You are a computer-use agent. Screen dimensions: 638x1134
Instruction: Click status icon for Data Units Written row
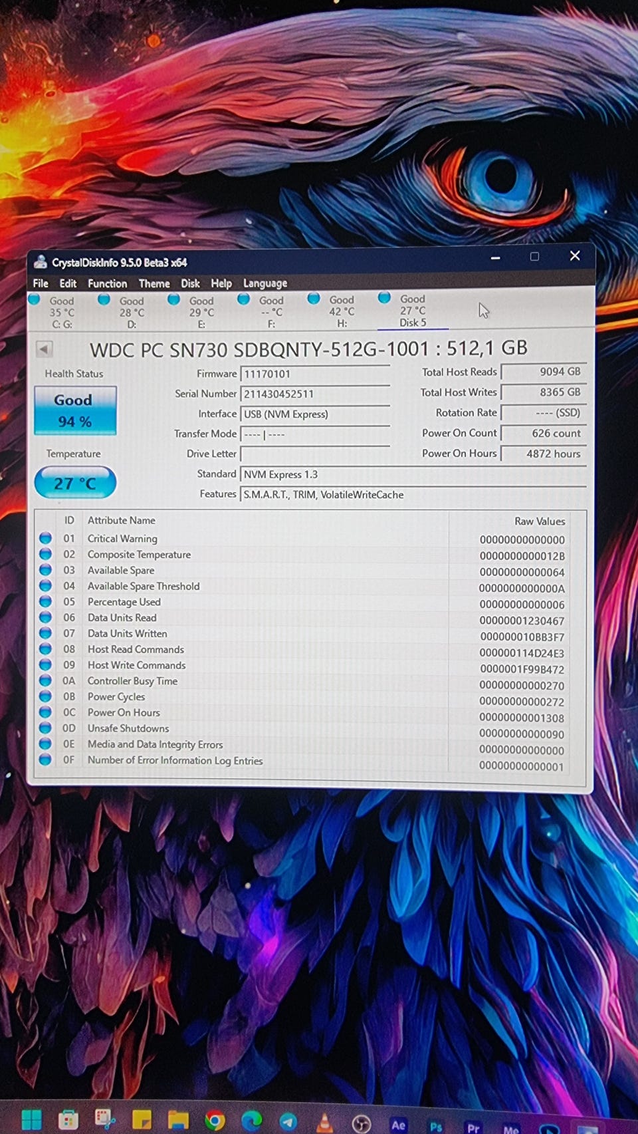pyautogui.click(x=45, y=633)
